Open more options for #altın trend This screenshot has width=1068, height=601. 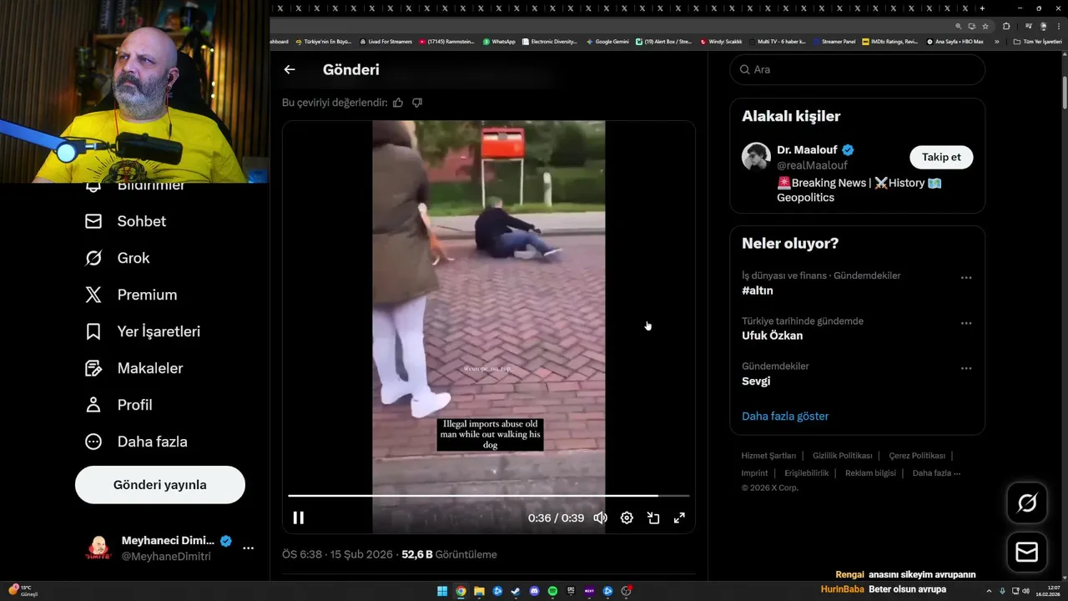[x=966, y=278]
